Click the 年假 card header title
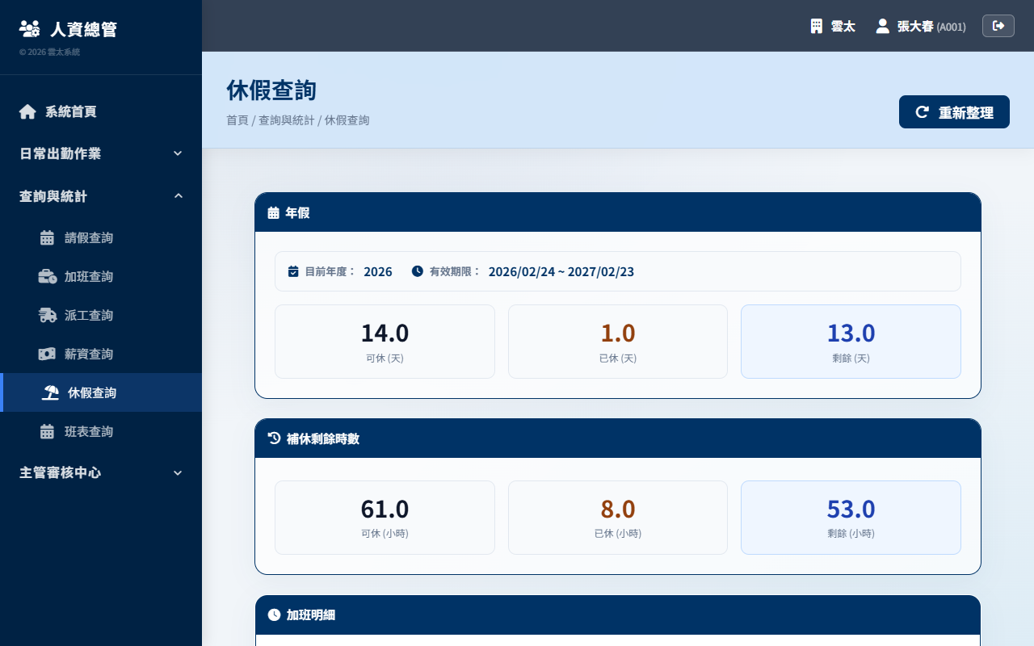1034x646 pixels. [297, 213]
